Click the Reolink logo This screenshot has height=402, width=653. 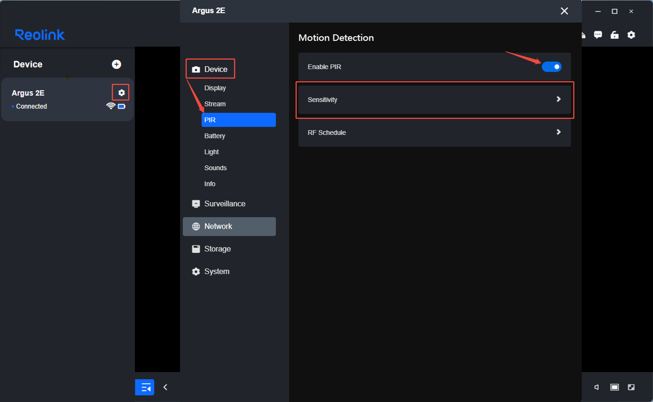coord(40,35)
